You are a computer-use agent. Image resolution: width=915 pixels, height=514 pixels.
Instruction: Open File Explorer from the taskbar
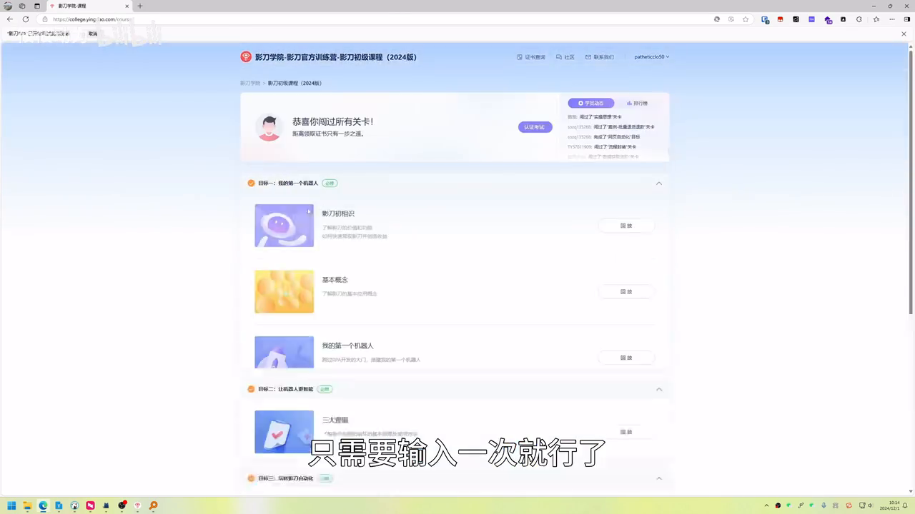27,505
